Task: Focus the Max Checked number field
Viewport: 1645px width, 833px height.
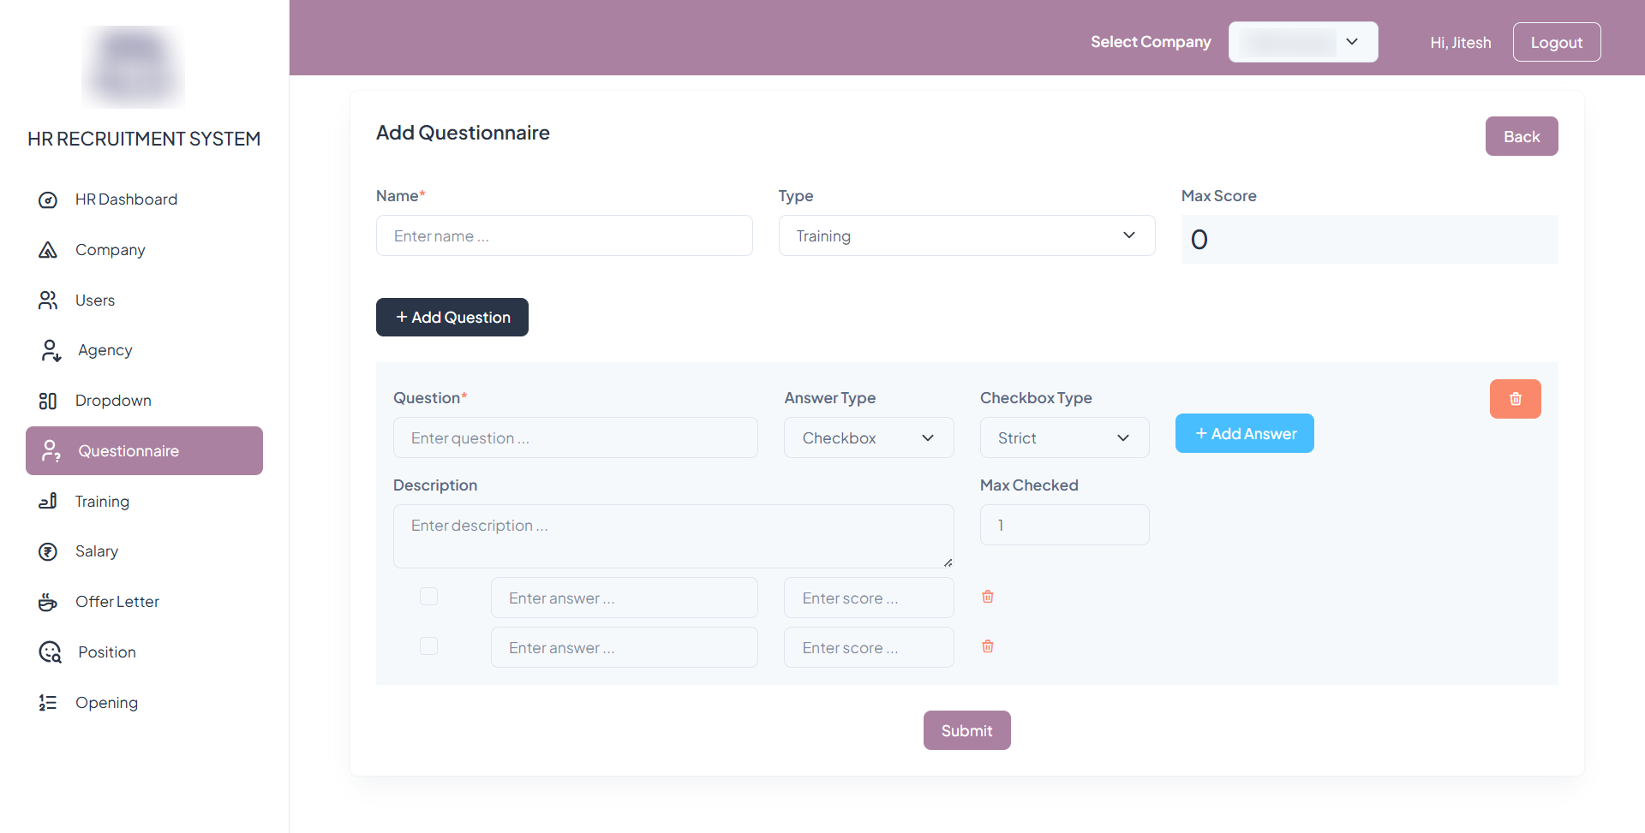Action: 1064,525
